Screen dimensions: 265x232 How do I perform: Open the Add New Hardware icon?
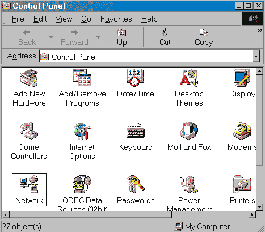[29, 78]
